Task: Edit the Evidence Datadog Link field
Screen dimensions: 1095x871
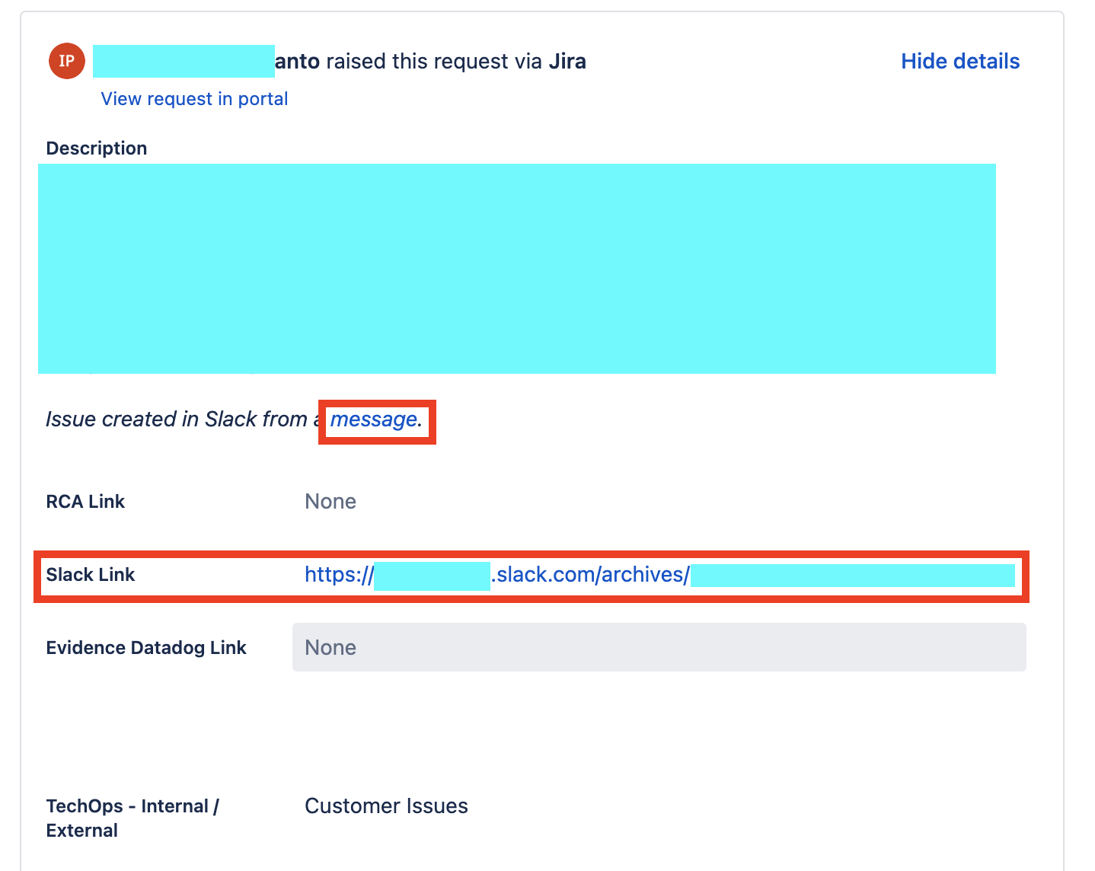Action: coord(659,647)
